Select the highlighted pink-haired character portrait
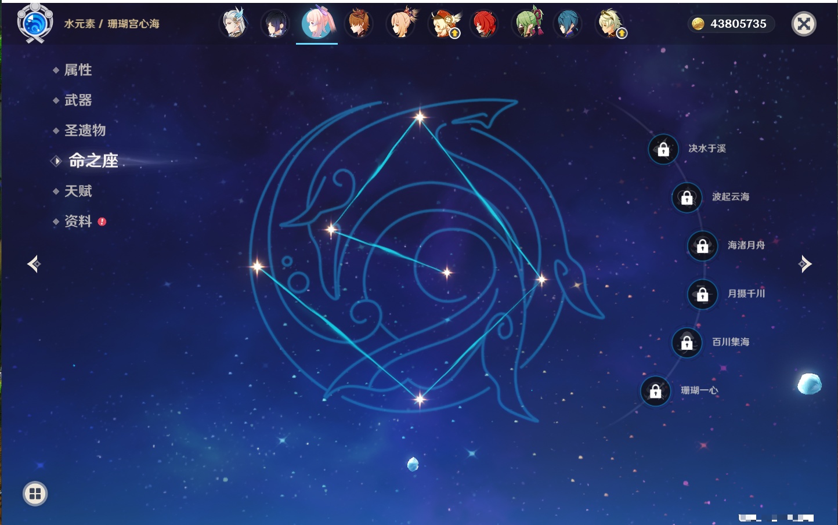Image resolution: width=838 pixels, height=525 pixels. coord(317,23)
